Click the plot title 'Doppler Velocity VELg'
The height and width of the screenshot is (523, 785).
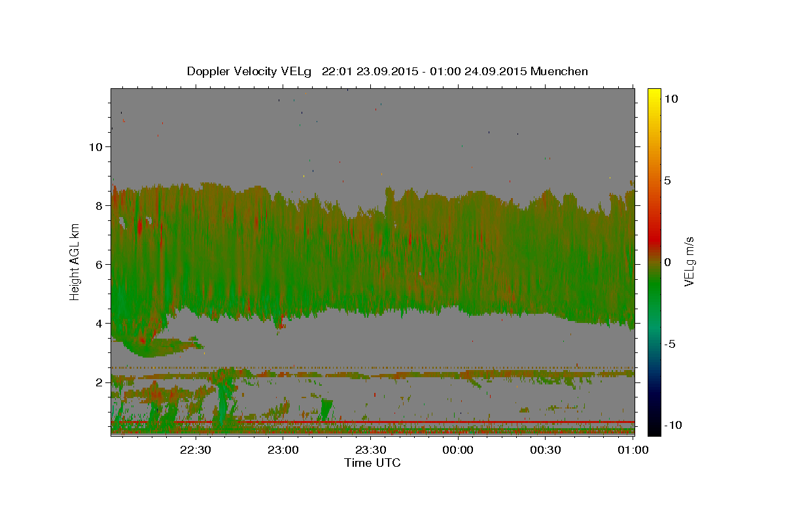(x=249, y=71)
